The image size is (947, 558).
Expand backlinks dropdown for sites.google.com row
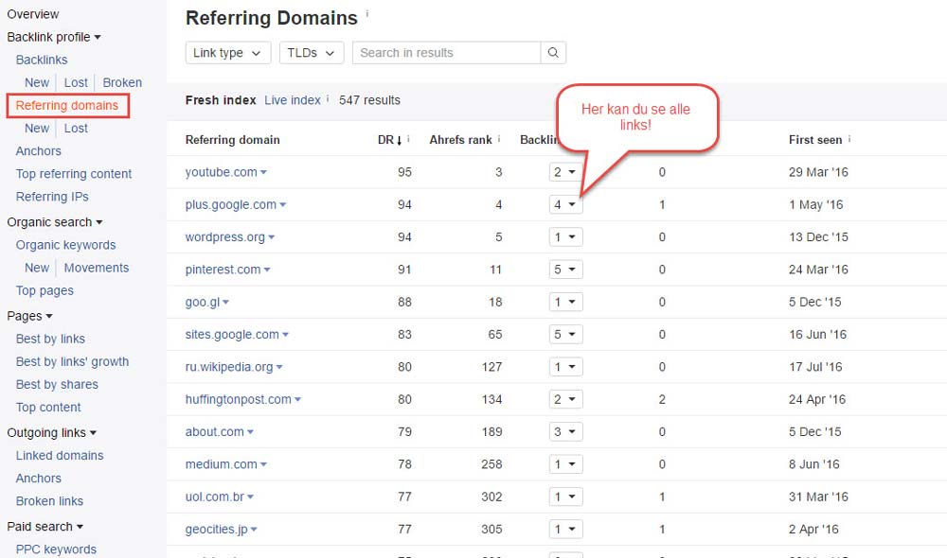pos(566,335)
